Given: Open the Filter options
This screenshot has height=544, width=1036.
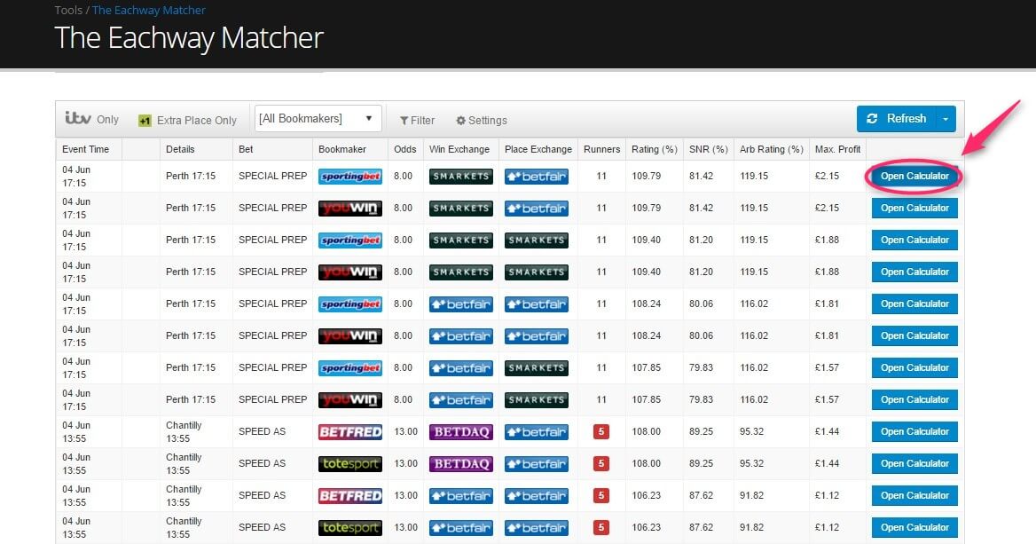Looking at the screenshot, I should click(x=417, y=121).
